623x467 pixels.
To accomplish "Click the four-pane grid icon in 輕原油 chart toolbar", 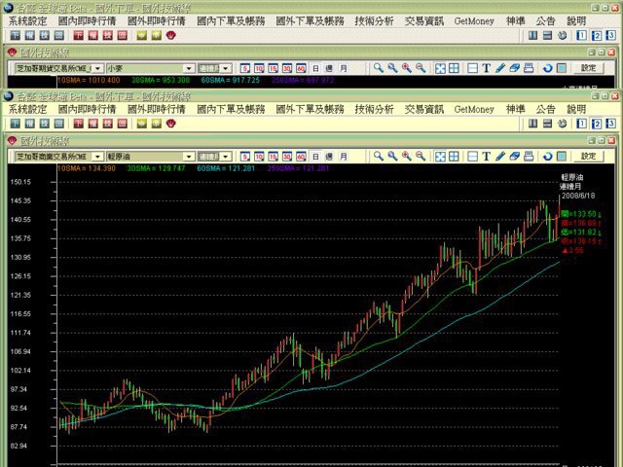I will click(x=454, y=156).
